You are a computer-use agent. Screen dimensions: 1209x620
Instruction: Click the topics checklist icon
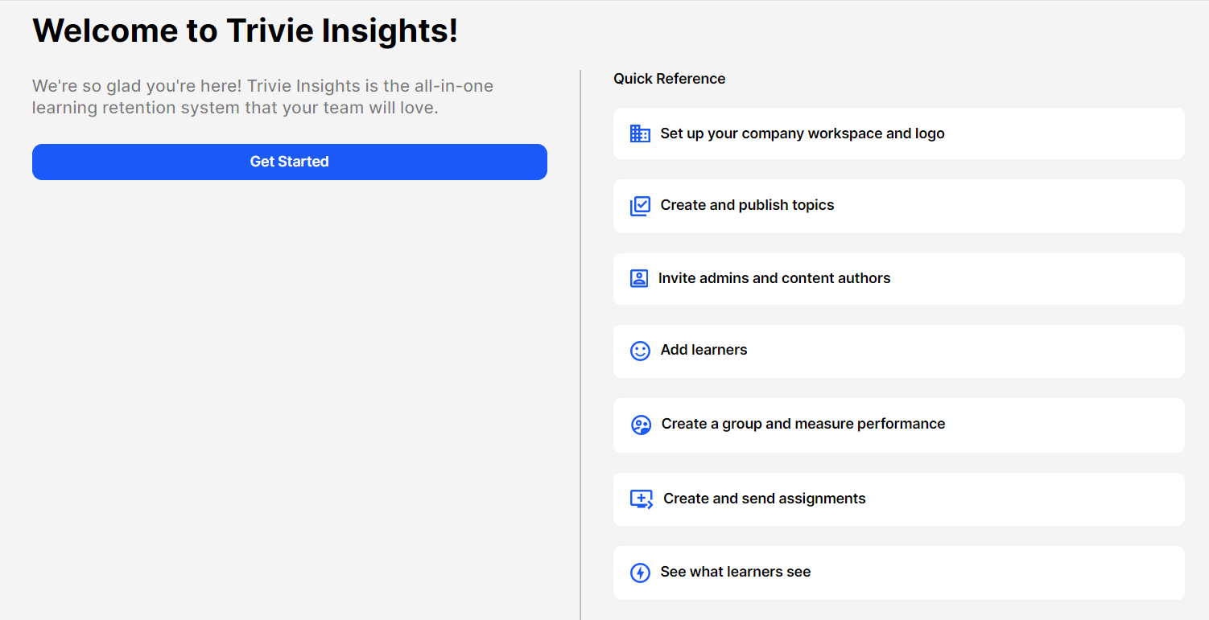click(x=640, y=206)
